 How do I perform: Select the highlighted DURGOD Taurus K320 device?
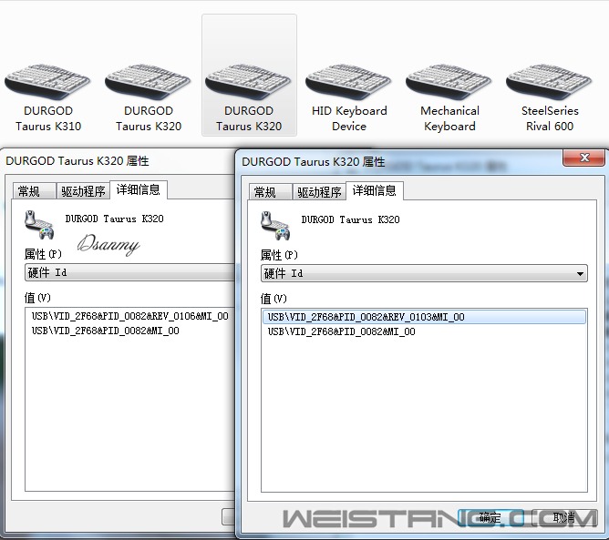point(249,76)
